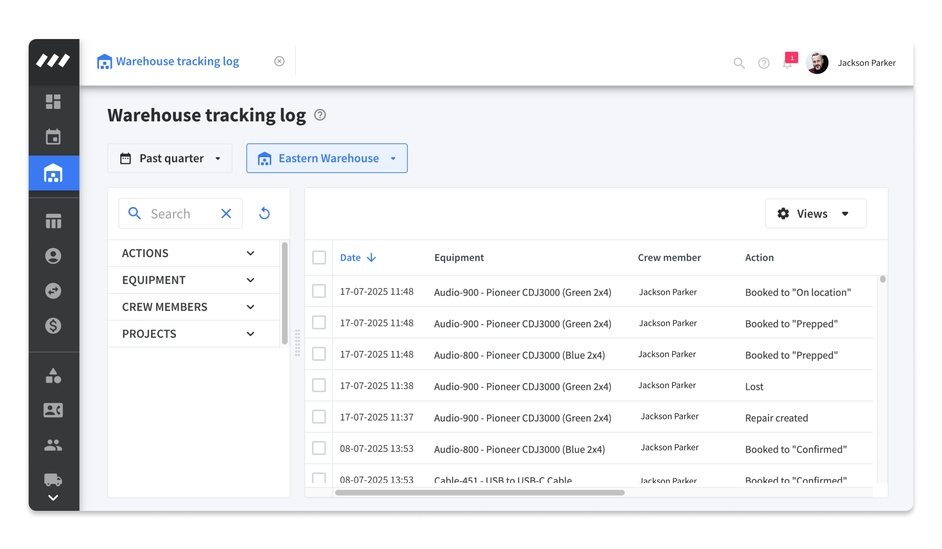The width and height of the screenshot is (942, 549).
Task: Click "Repair created" action cell
Action: pyautogui.click(x=776, y=418)
